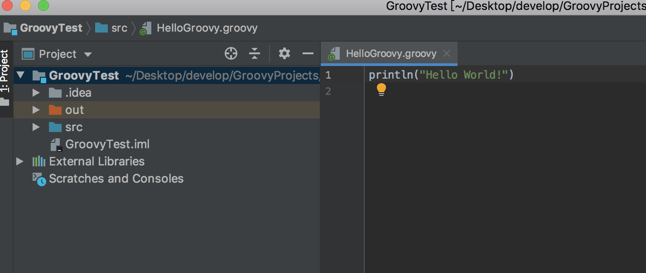This screenshot has height=273, width=646.
Task: Open the Project panel settings gear
Action: pos(284,54)
